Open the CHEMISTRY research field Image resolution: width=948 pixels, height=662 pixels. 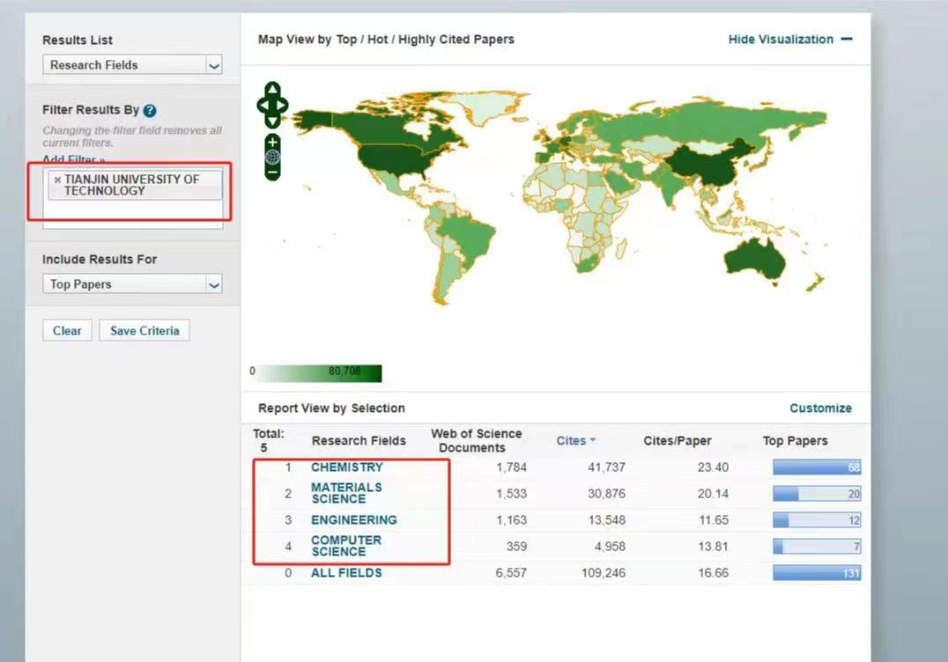347,467
